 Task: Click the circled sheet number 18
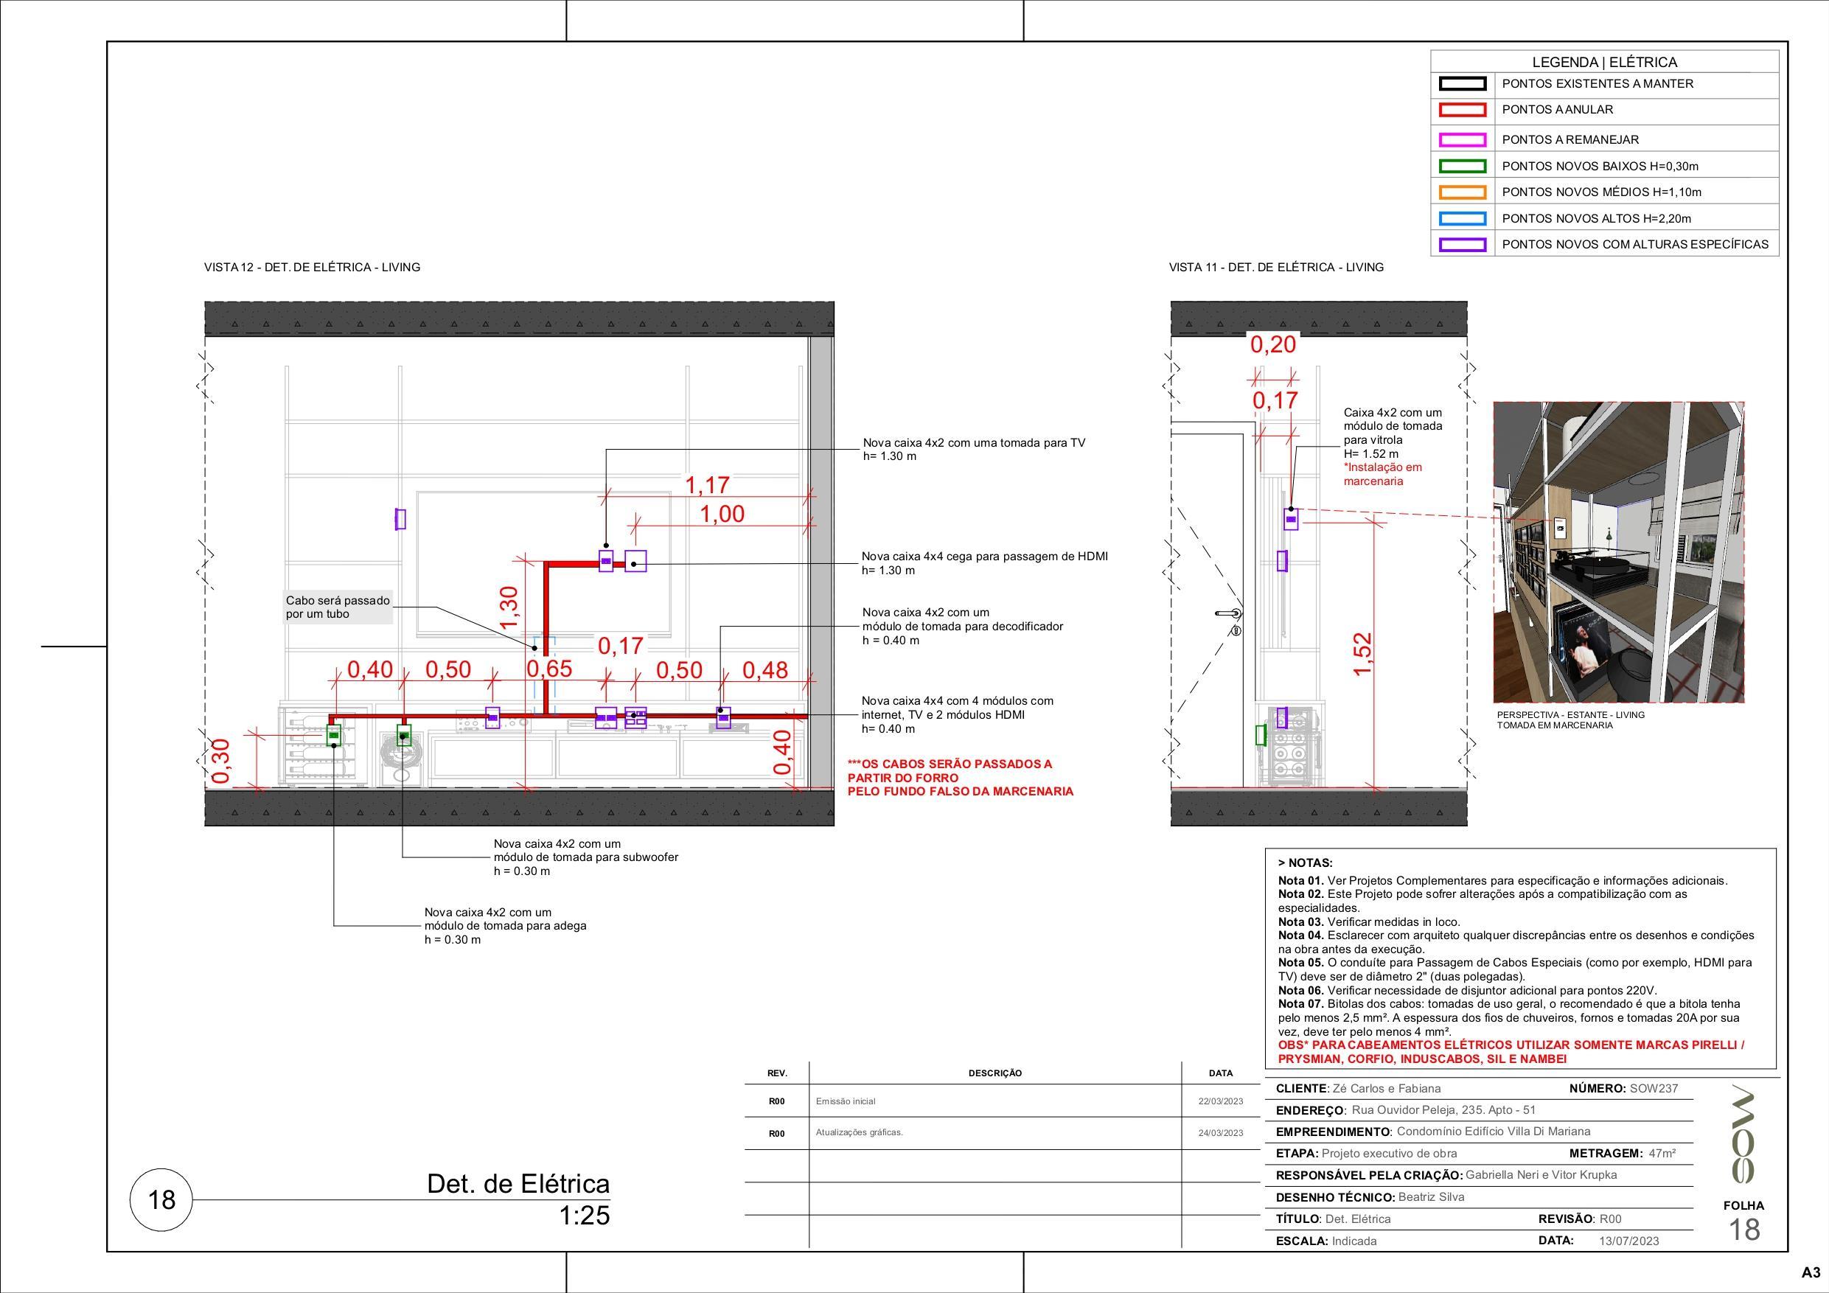click(x=161, y=1199)
